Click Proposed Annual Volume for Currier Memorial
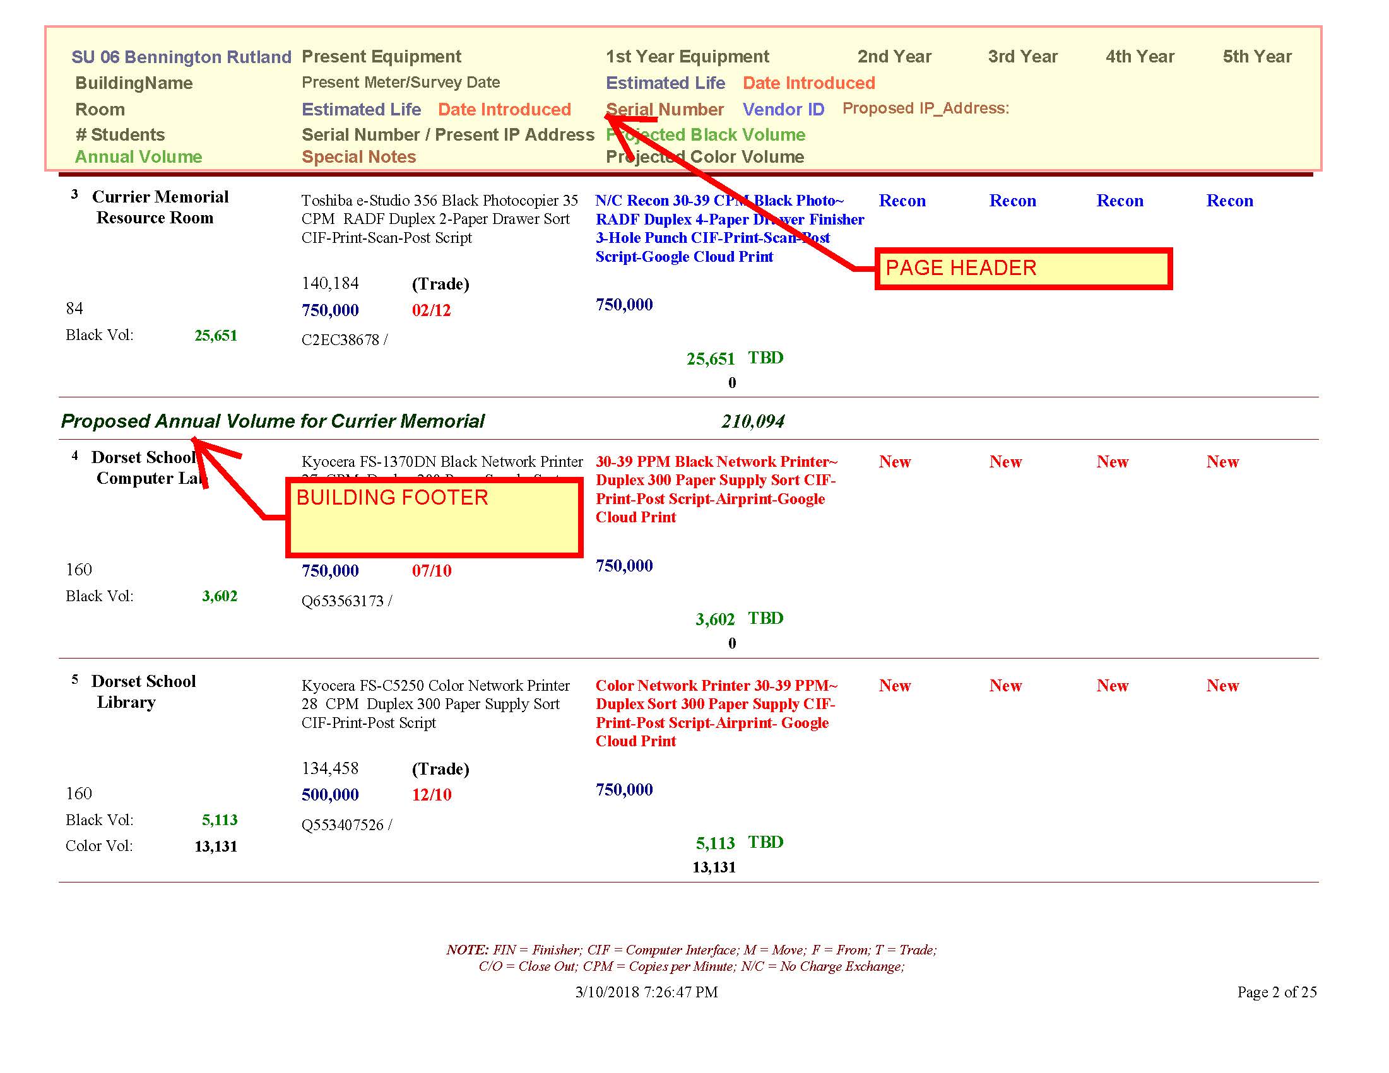 point(272,421)
